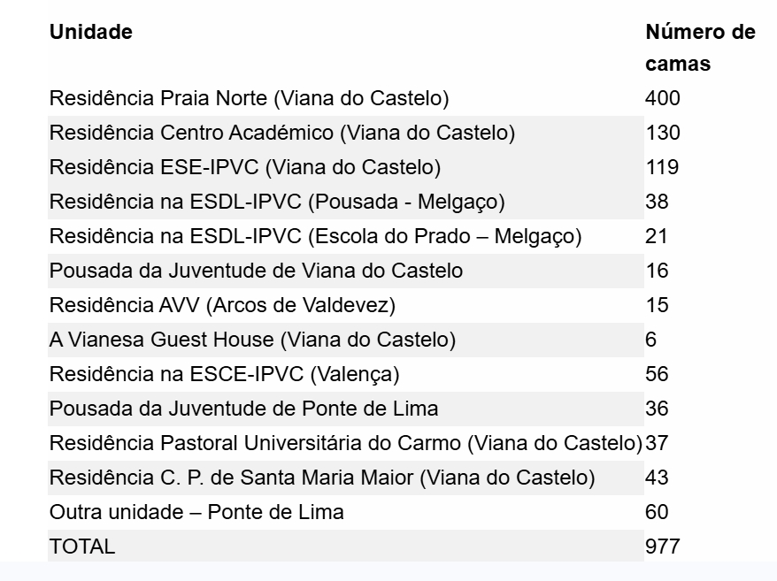Select Residência na ESCE-IPVC (Valença)
This screenshot has width=777, height=581.
[x=225, y=374]
